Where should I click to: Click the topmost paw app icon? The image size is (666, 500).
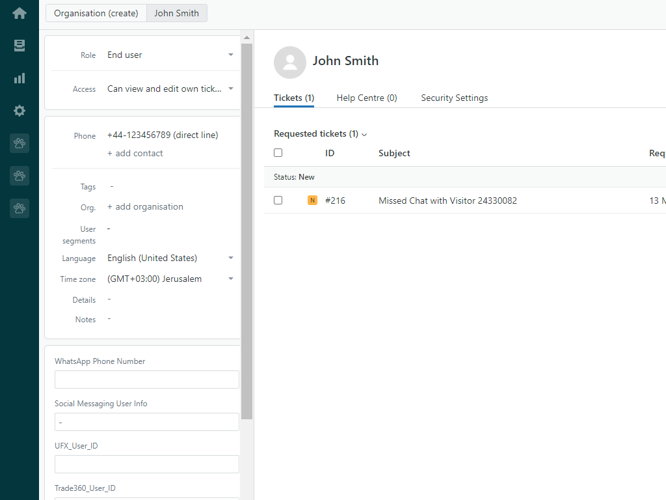[20, 143]
